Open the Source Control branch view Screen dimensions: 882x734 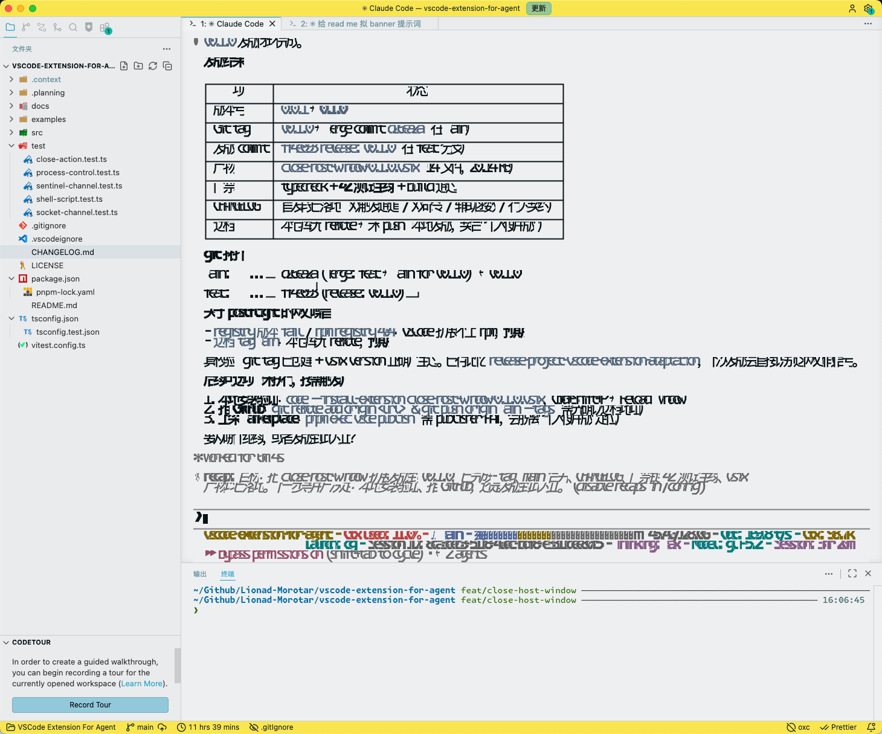[x=26, y=27]
